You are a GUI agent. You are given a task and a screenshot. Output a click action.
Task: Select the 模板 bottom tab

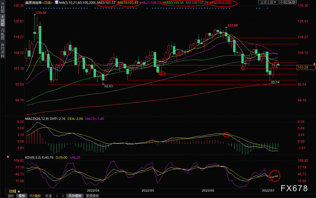(22, 196)
